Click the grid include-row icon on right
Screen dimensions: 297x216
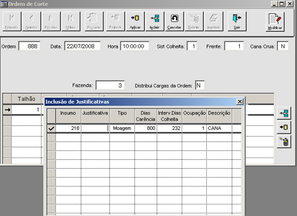click(284, 113)
